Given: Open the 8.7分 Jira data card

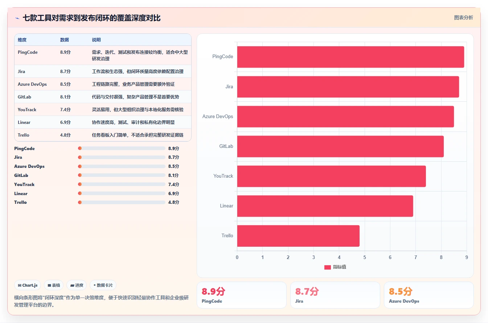Looking at the screenshot, I should tap(335, 295).
